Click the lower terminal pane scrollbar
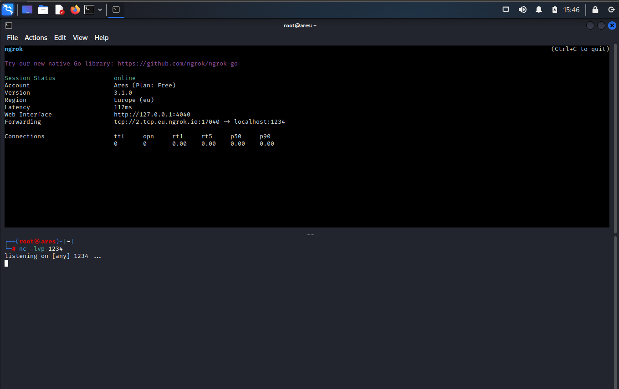This screenshot has height=389, width=619. coord(615,312)
